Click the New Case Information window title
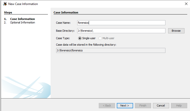Image resolution: width=190 pixels, height=111 pixels. click(x=23, y=4)
